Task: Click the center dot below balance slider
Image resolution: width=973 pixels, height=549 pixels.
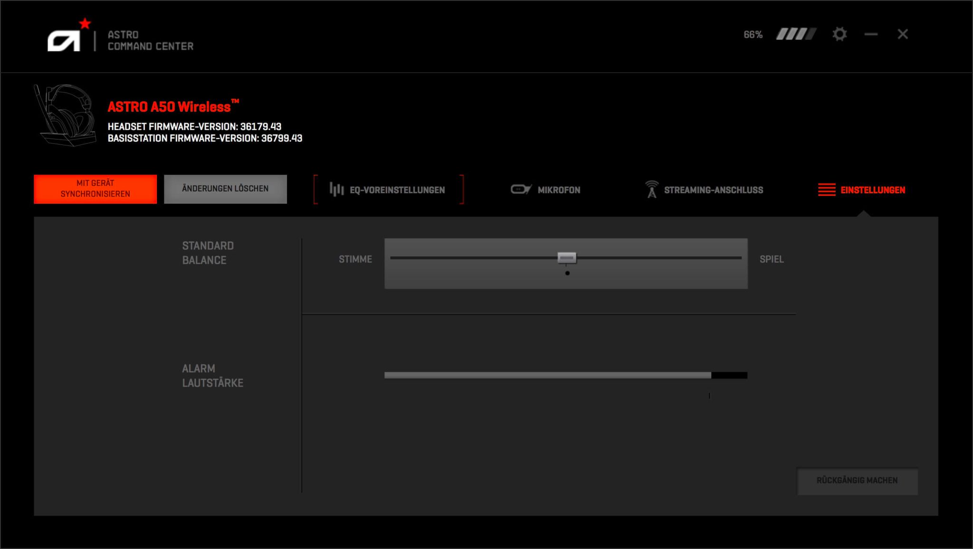Action: (x=567, y=273)
